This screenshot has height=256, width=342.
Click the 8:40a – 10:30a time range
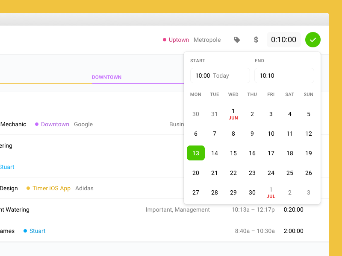tap(254, 231)
